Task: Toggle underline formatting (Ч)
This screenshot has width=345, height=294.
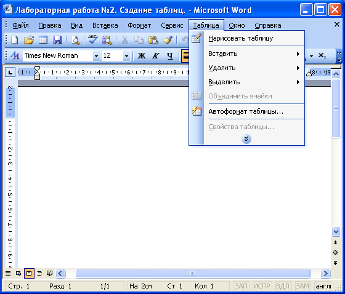Action: pyautogui.click(x=169, y=56)
